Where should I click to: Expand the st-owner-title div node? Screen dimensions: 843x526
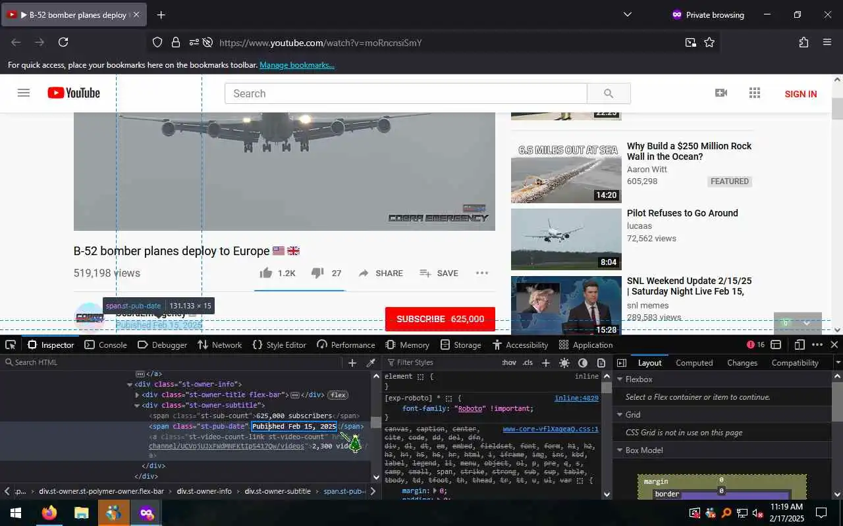pyautogui.click(x=137, y=395)
